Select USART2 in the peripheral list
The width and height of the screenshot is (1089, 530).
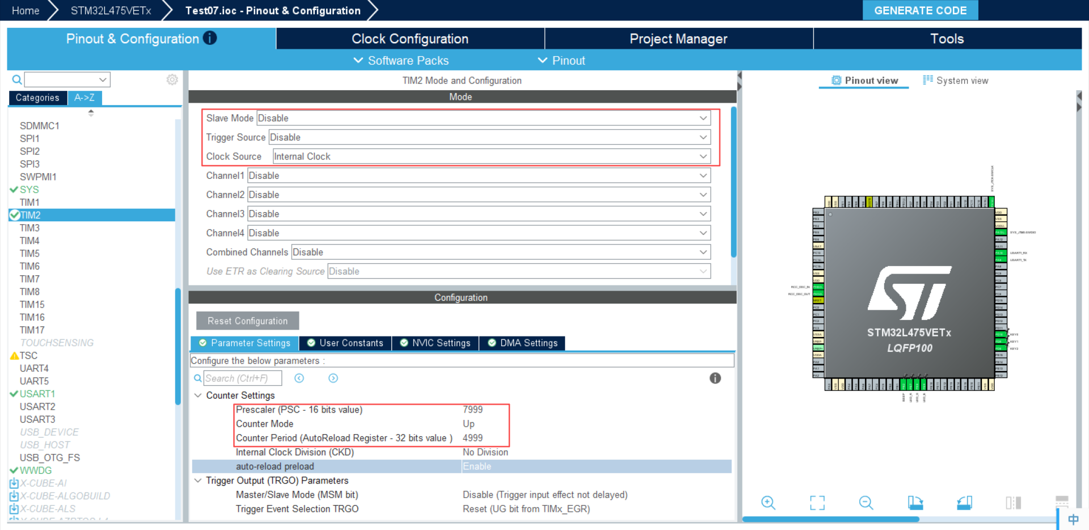point(37,407)
